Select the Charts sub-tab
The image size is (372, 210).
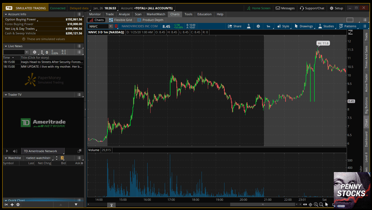click(96, 20)
